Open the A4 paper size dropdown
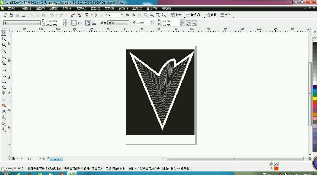This screenshot has width=317, height=175. coord(39,23)
